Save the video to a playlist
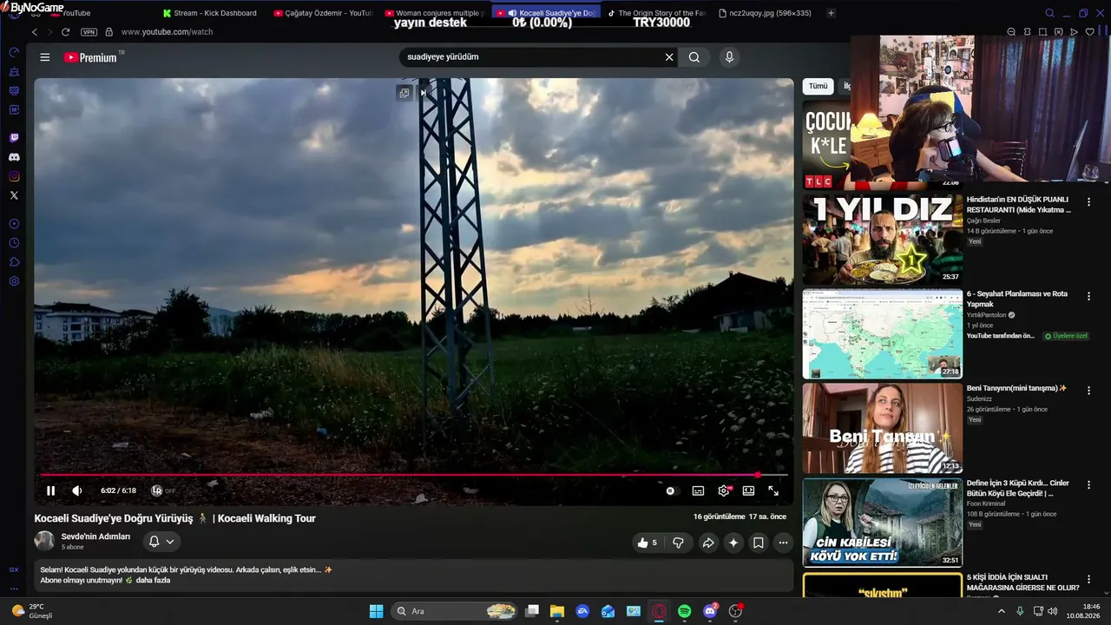Image resolution: width=1111 pixels, height=625 pixels. pyautogui.click(x=758, y=543)
